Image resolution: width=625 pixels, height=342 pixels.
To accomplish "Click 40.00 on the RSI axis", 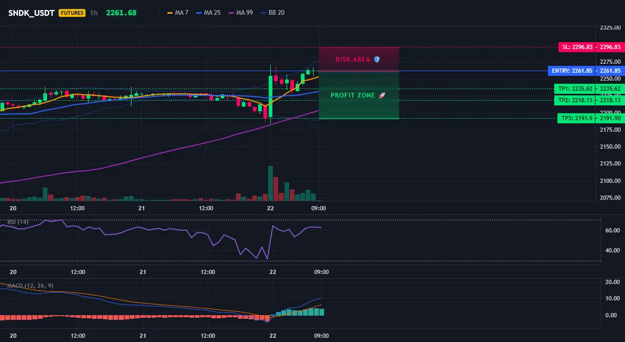I will point(613,250).
